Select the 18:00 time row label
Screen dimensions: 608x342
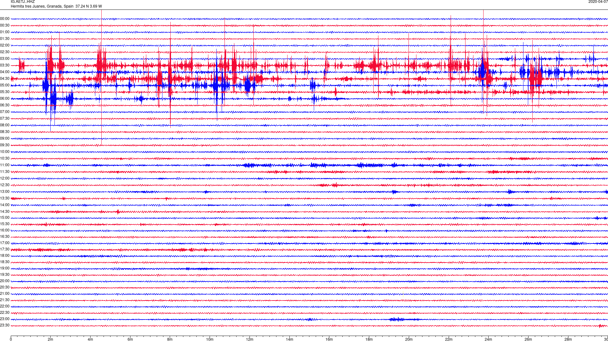coord(5,256)
